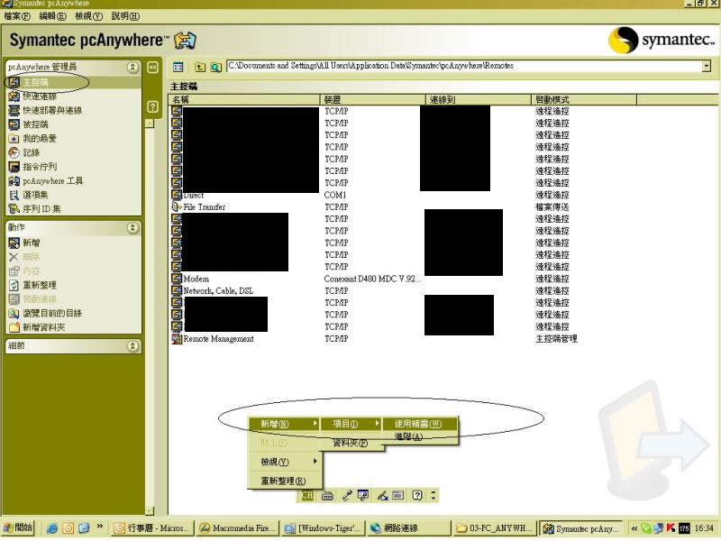The width and height of the screenshot is (721, 541).
Task: Click the left panel scrollbar down arrow
Action: coord(150,510)
